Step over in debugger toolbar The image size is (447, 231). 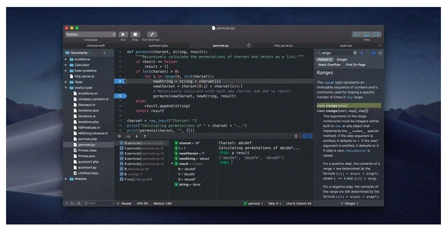128,136
